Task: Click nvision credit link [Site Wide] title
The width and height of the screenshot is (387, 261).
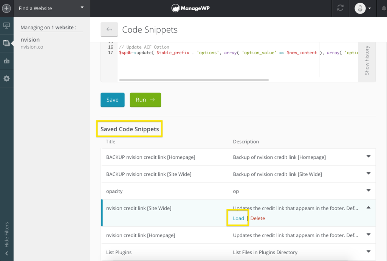Action: coord(139,208)
